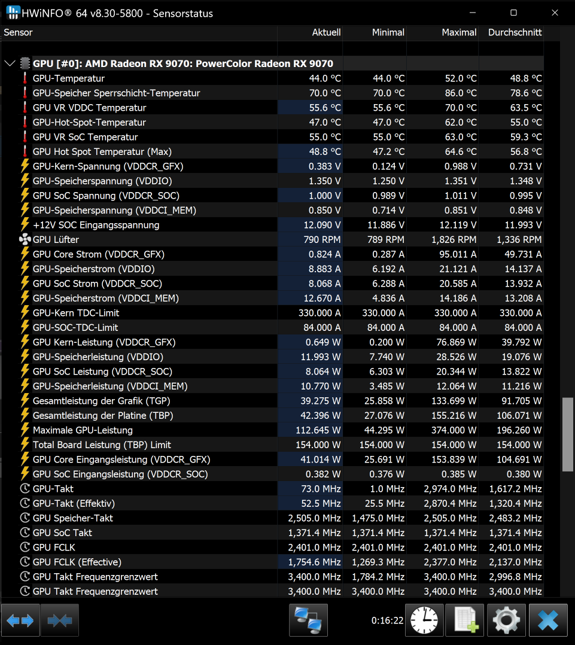Image resolution: width=575 pixels, height=645 pixels.
Task: Click the Maximal column header
Action: click(x=443, y=32)
